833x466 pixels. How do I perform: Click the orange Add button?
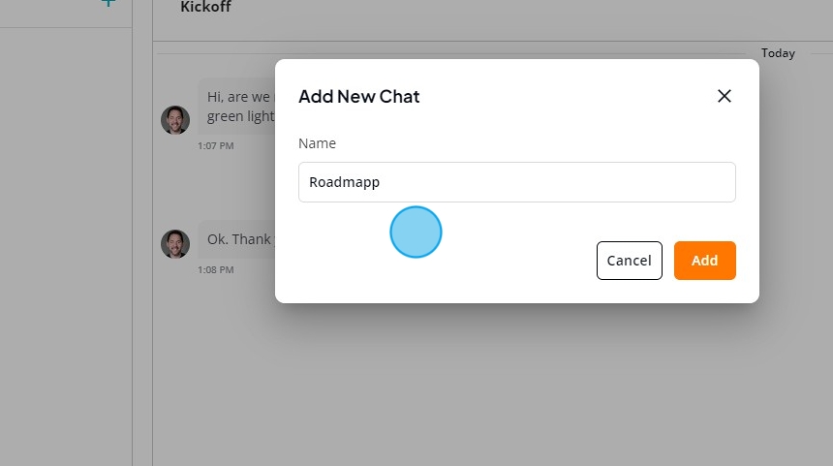pos(704,261)
